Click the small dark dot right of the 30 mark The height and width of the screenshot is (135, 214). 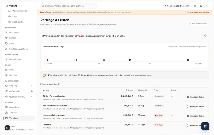(x=104, y=60)
